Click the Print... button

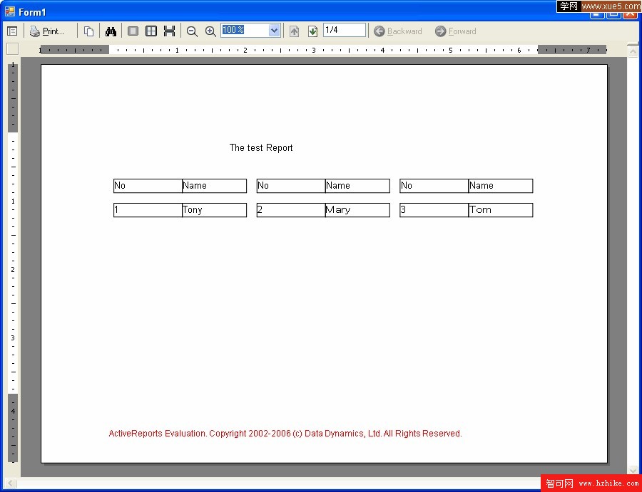click(x=47, y=31)
